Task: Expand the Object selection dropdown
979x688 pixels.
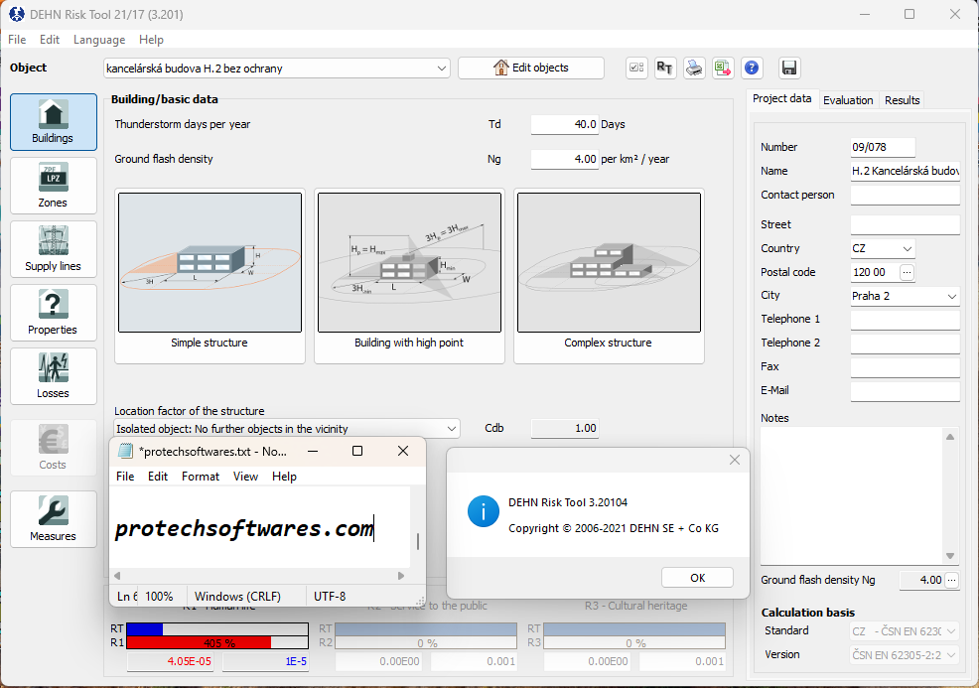Action: [442, 69]
